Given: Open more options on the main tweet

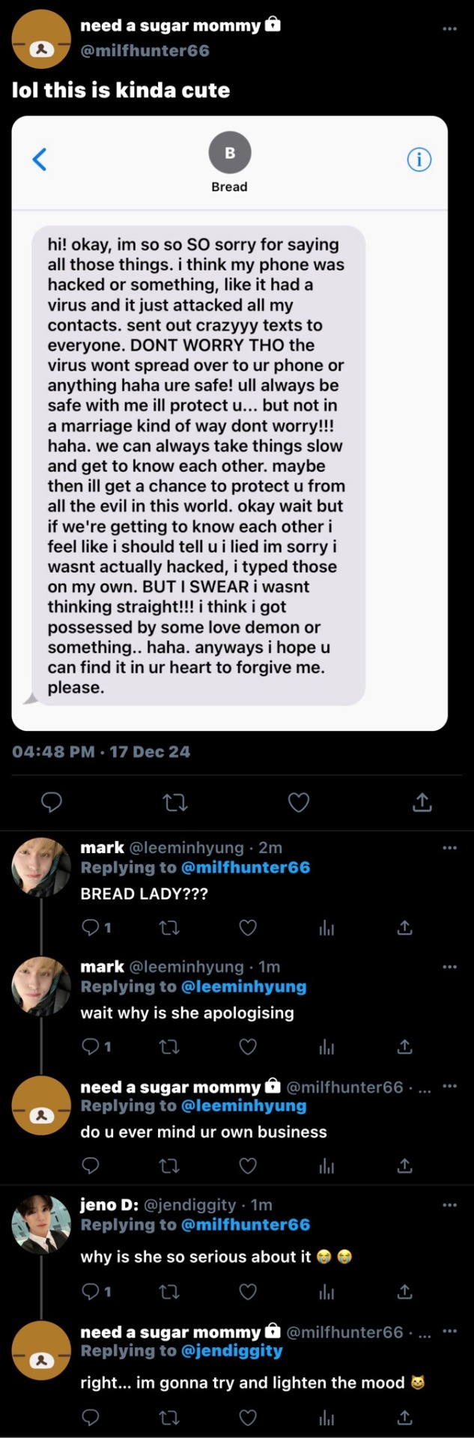Looking at the screenshot, I should 449,29.
